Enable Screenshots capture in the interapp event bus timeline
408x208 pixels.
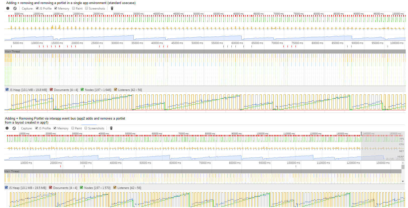tap(86, 128)
